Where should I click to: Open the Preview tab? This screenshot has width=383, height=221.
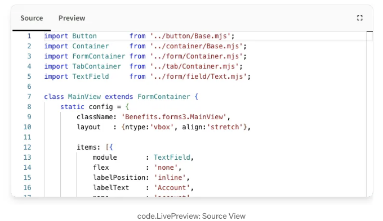coord(72,19)
